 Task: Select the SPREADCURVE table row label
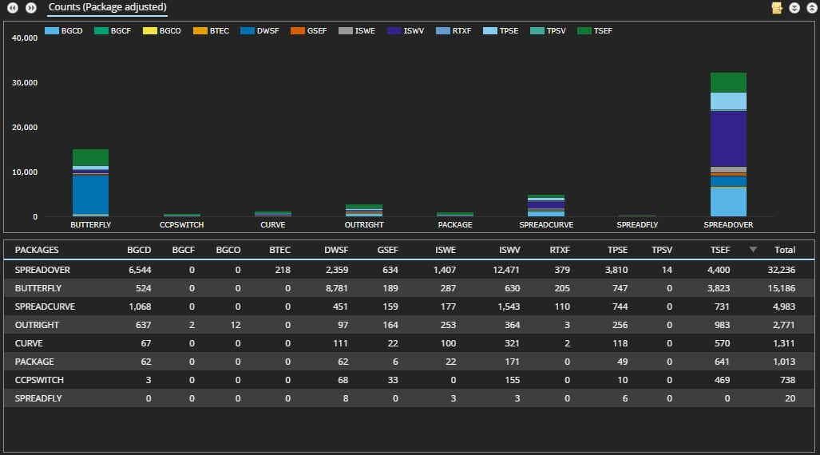click(45, 307)
